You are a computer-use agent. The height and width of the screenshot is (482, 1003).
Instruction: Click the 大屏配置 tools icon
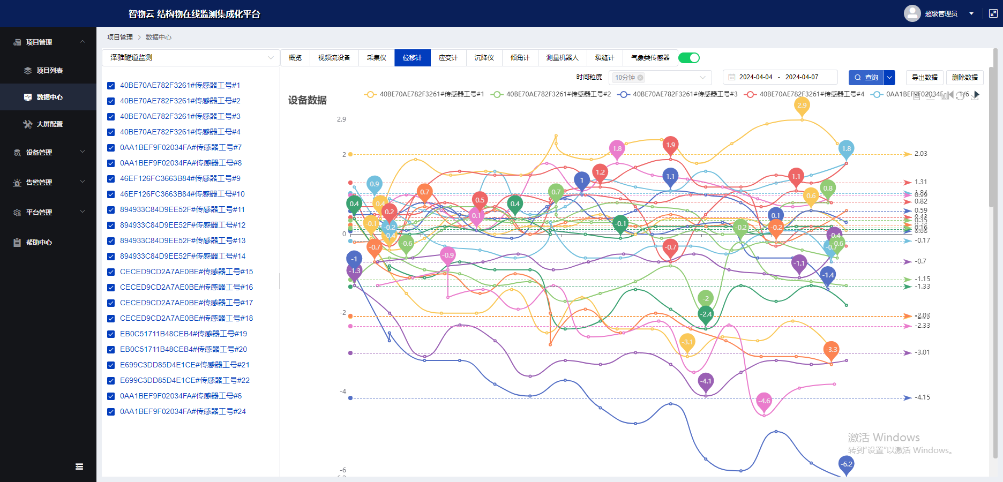[28, 124]
